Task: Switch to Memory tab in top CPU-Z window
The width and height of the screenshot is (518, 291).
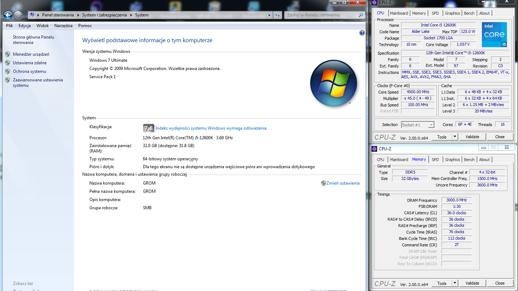Action: click(x=419, y=13)
